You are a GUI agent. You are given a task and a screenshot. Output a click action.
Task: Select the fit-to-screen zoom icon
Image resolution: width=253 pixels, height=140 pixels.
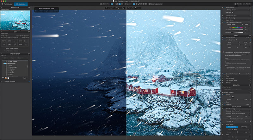pos(120,4)
